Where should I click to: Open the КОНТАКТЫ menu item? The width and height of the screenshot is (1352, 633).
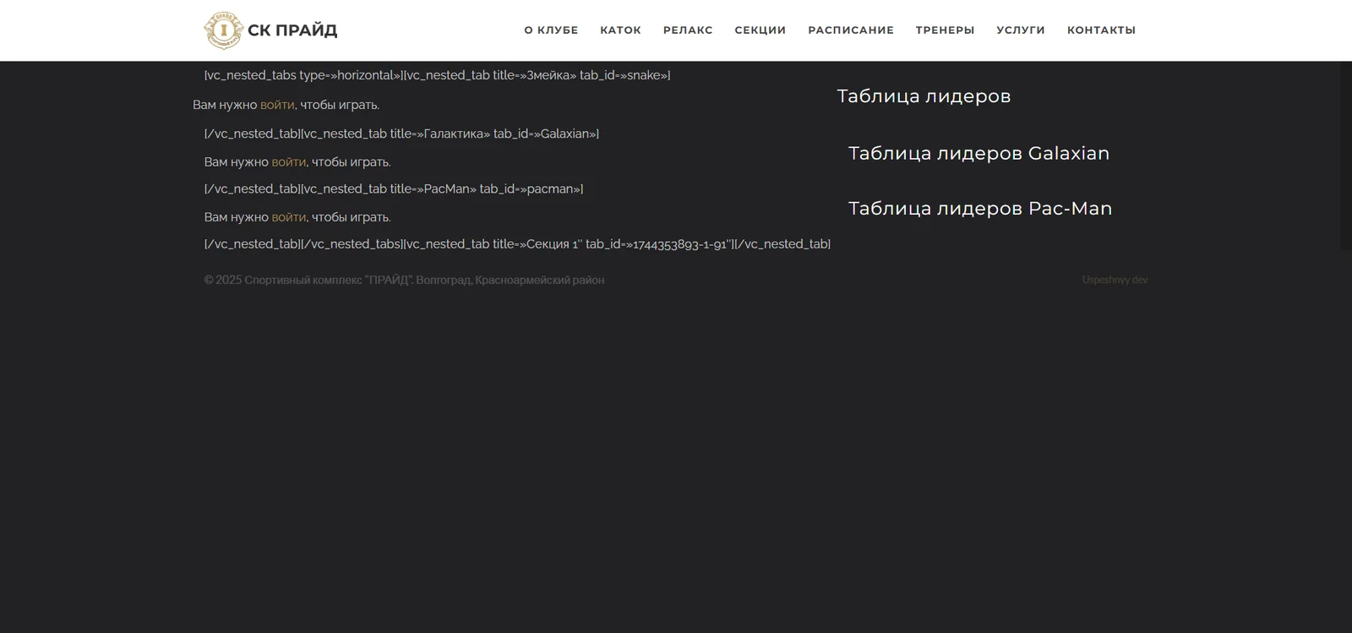1101,30
